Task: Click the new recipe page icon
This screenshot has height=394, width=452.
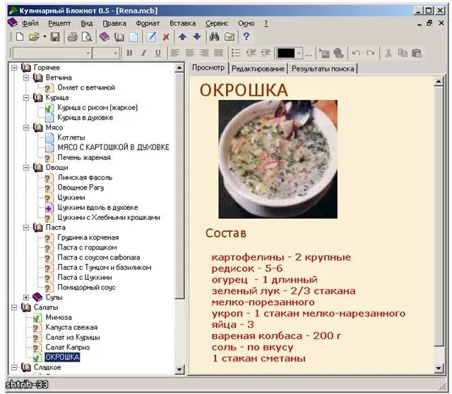Action: pyautogui.click(x=133, y=37)
